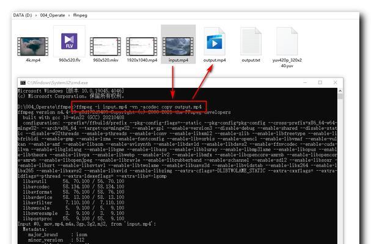Select the 4k.mp4 video file icon
Image resolution: width=371 pixels, height=244 pixels.
click(x=32, y=46)
